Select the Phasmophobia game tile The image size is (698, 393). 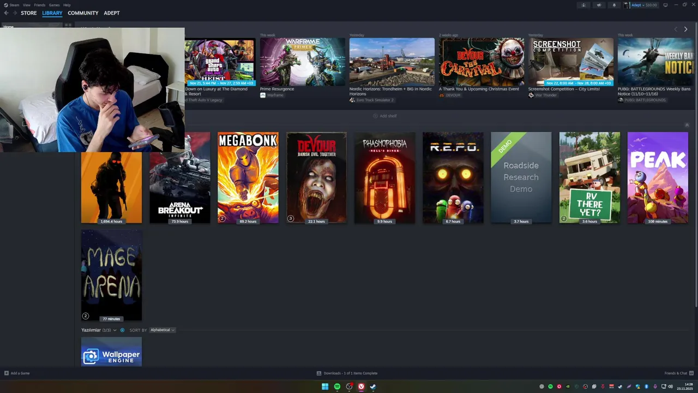click(384, 177)
